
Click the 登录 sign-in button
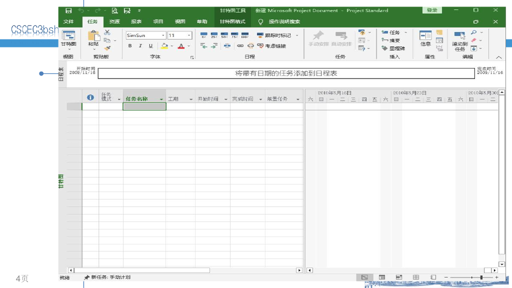pos(432,10)
